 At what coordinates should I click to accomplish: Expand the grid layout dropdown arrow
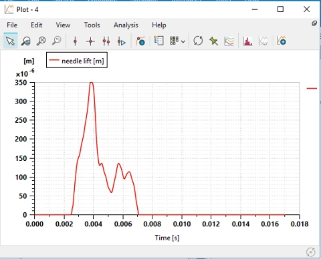[183, 41]
